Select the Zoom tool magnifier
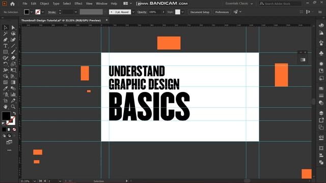The height and width of the screenshot is (183, 326). pyautogui.click(x=13, y=107)
